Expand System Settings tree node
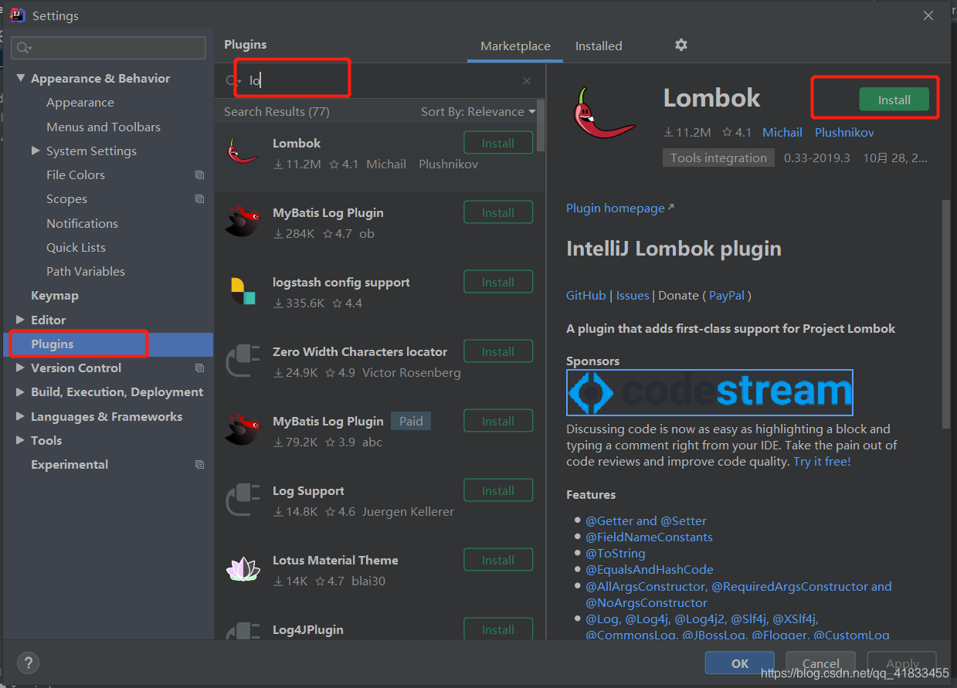The image size is (957, 688). pyautogui.click(x=36, y=151)
